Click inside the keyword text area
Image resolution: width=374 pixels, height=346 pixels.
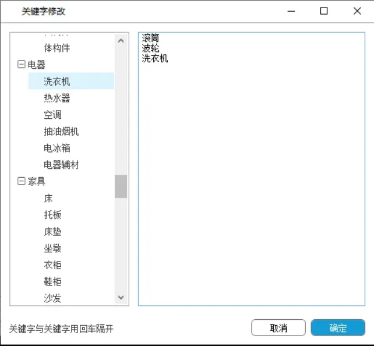[x=251, y=175]
